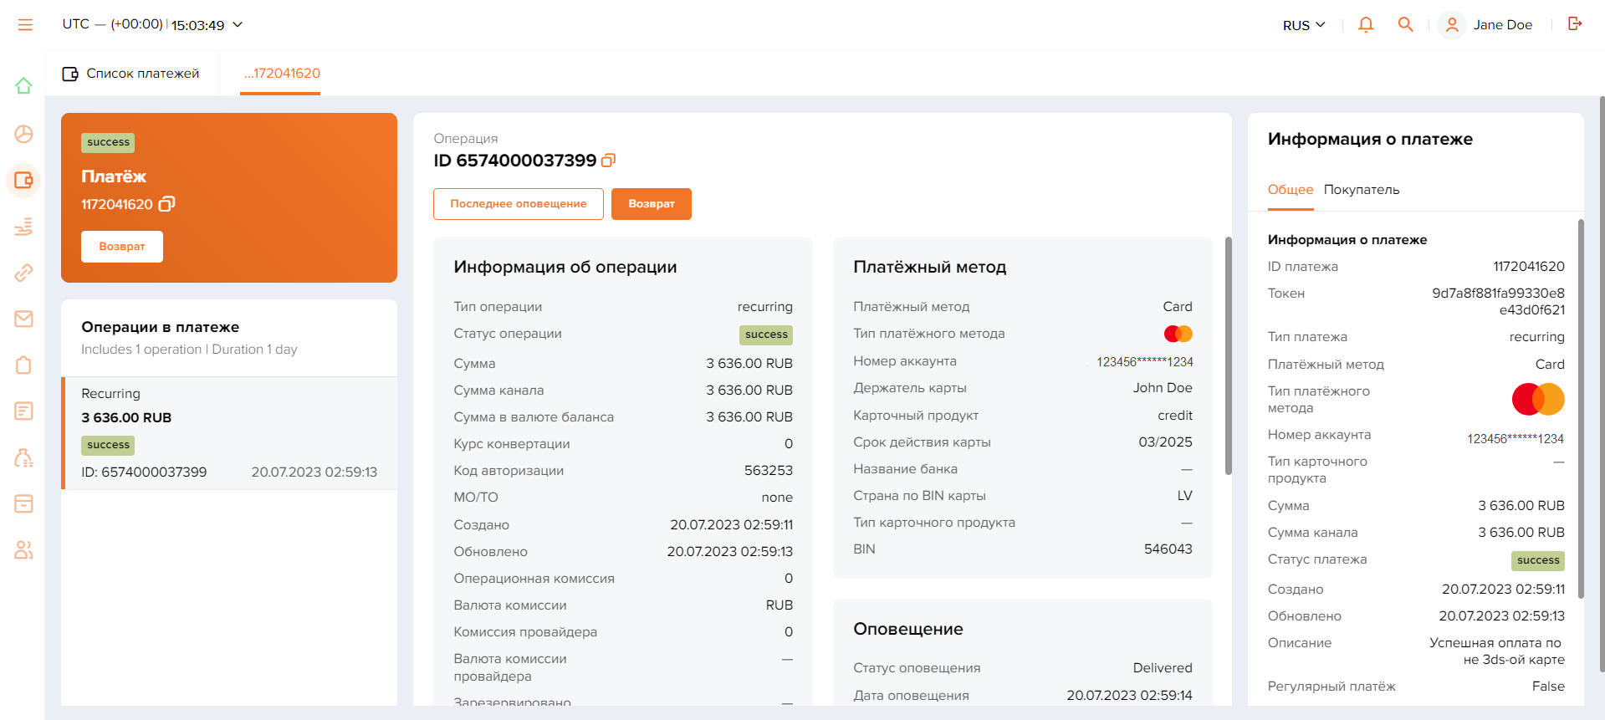This screenshot has width=1605, height=720.
Task: Click BIN value 546043
Action: pyautogui.click(x=1168, y=549)
